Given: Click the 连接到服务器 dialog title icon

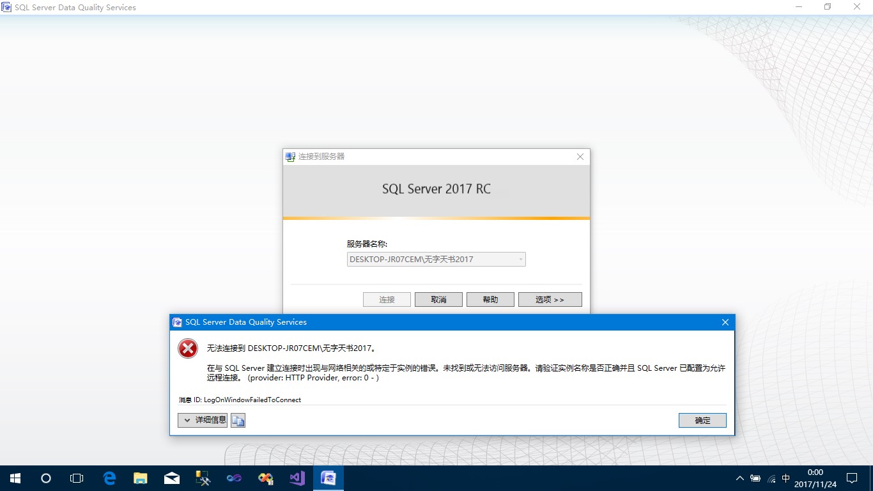Looking at the screenshot, I should pos(291,157).
